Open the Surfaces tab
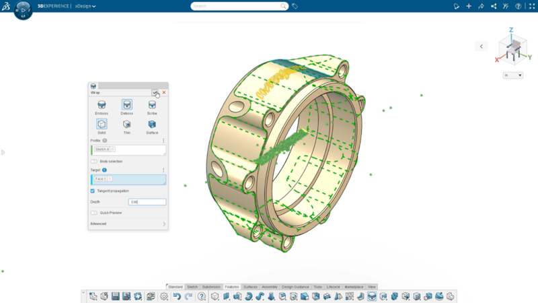This screenshot has width=538, height=303. [250, 287]
